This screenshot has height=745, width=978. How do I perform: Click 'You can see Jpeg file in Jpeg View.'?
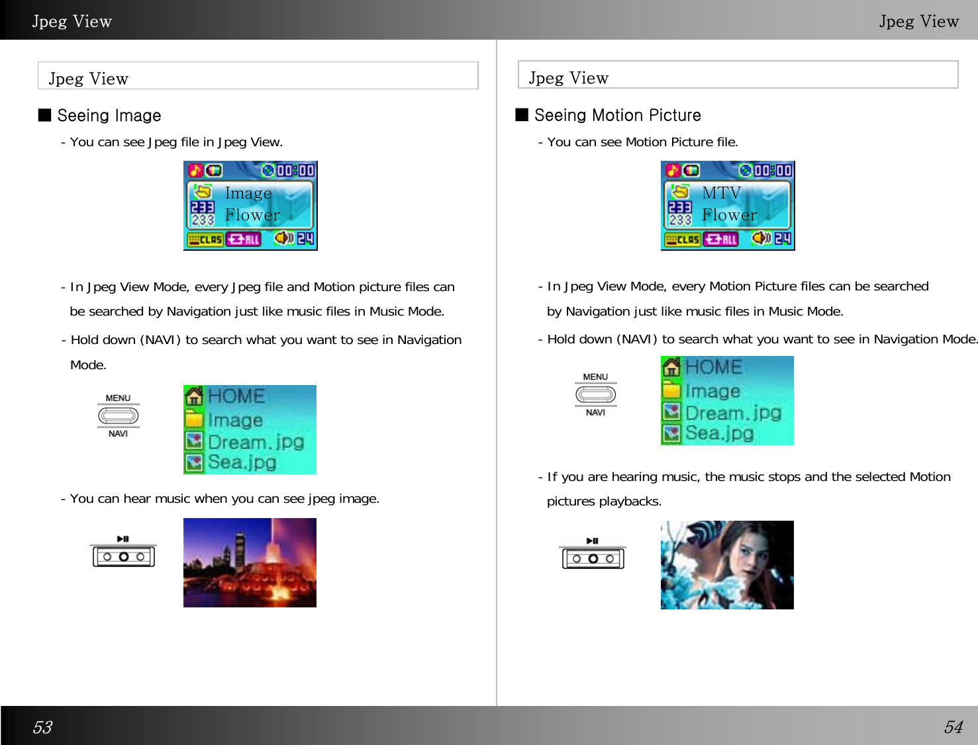coord(176,142)
